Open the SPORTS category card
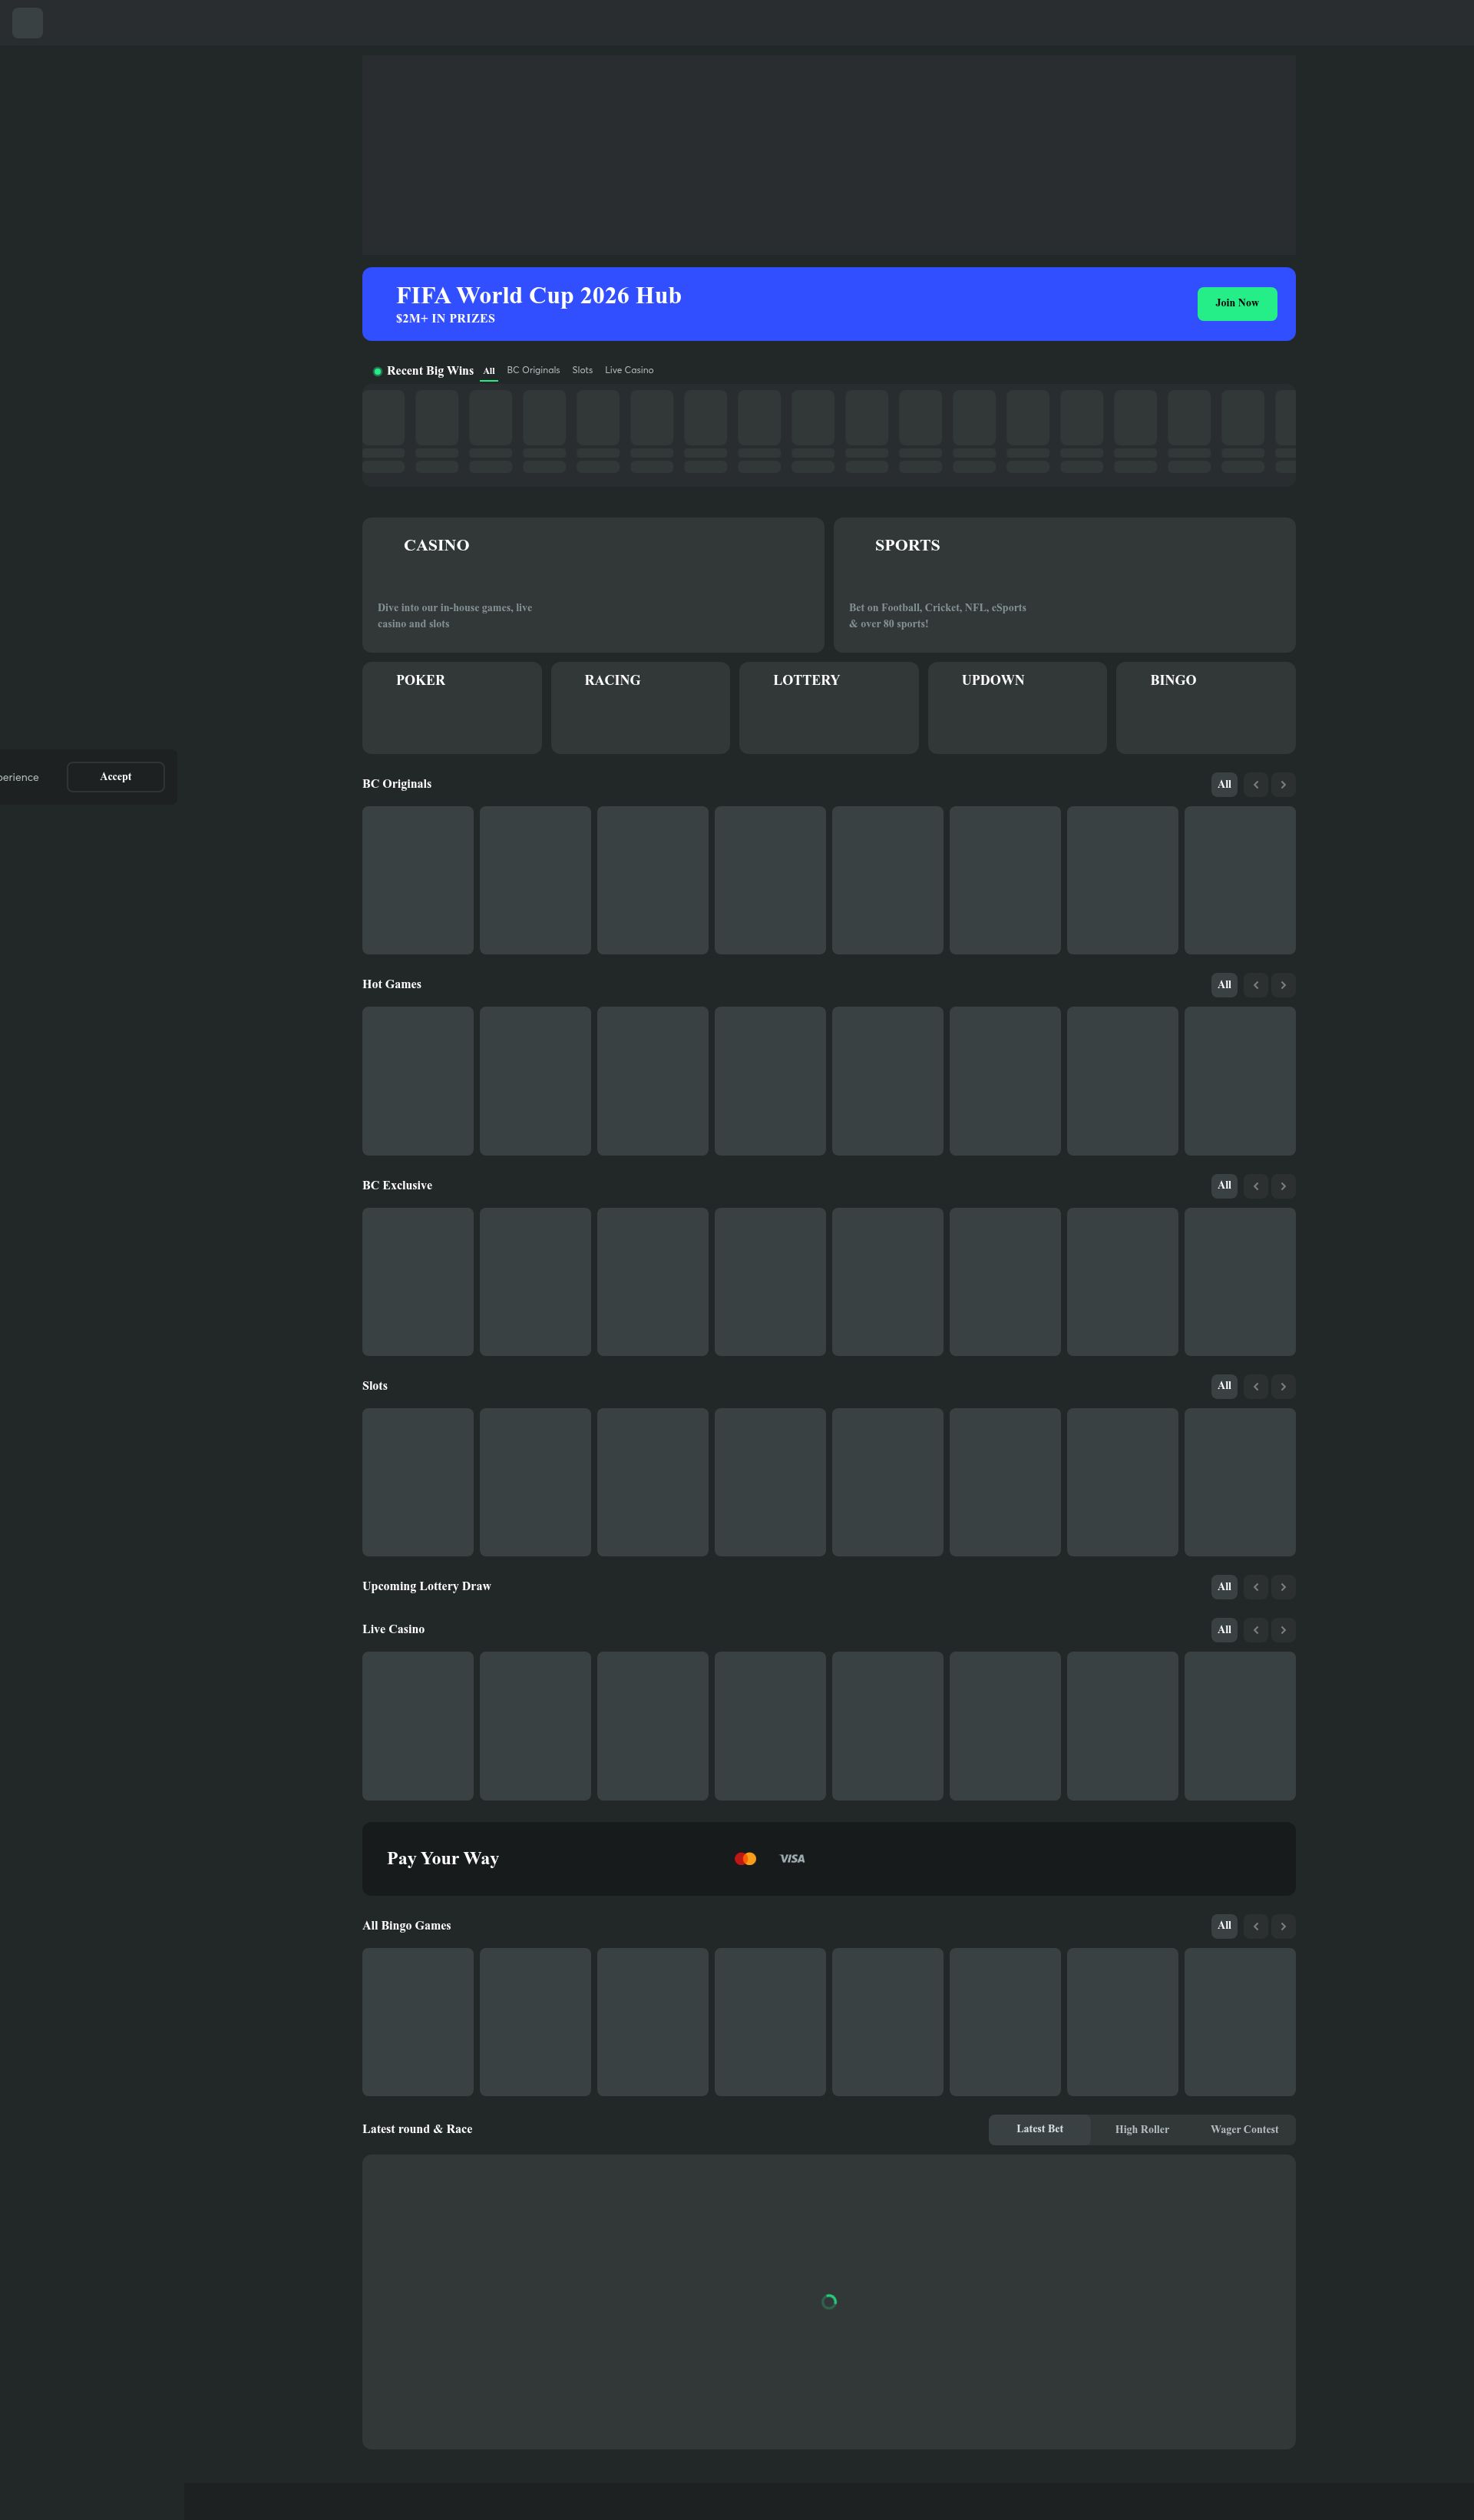Screen dimensions: 1474x2520 pyautogui.click(x=1064, y=585)
